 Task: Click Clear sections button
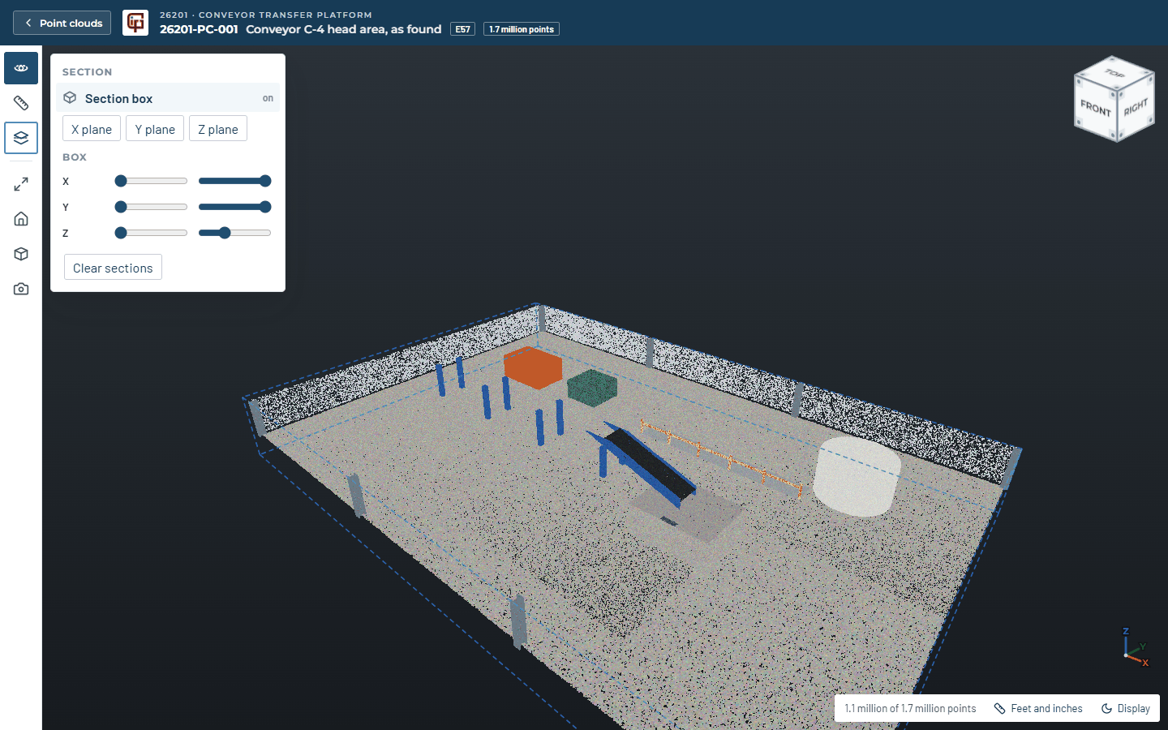point(113,268)
